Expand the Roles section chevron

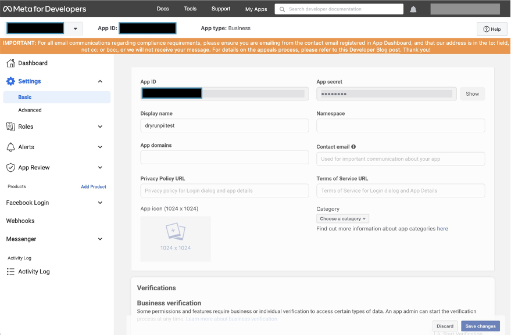(100, 127)
